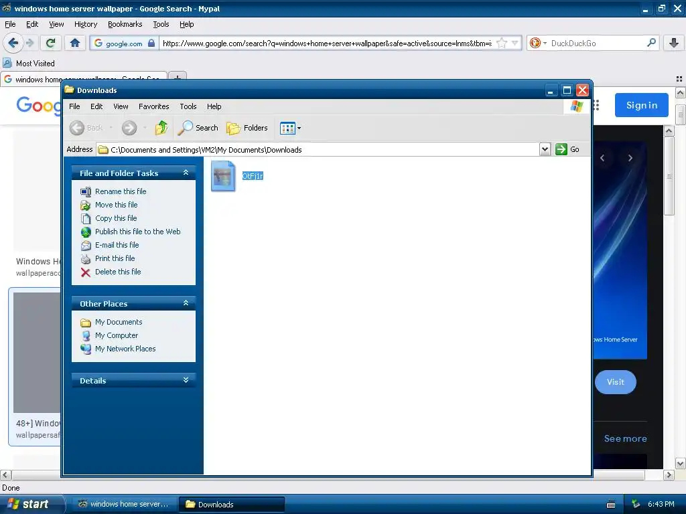Toggle the Folders pane button
The width and height of the screenshot is (686, 514).
247,128
